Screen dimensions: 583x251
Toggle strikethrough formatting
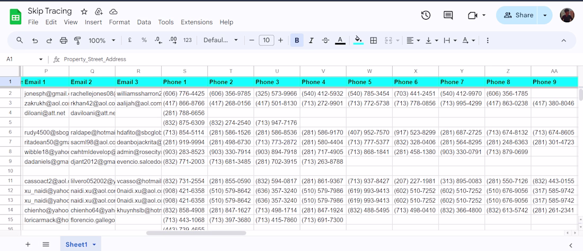[325, 40]
